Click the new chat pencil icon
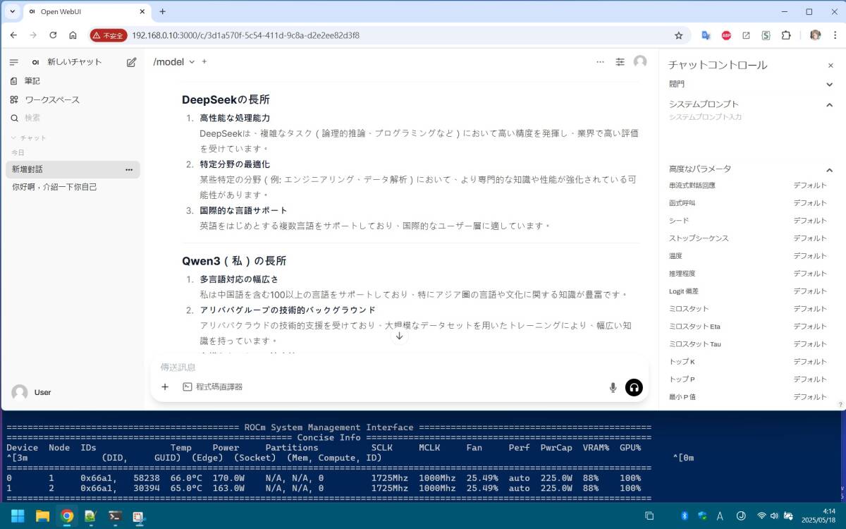Image resolution: width=846 pixels, height=529 pixels. pyautogui.click(x=131, y=62)
